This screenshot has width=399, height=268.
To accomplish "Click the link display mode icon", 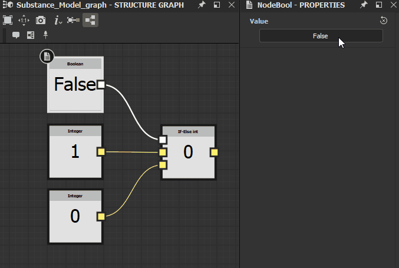I will coord(73,20).
